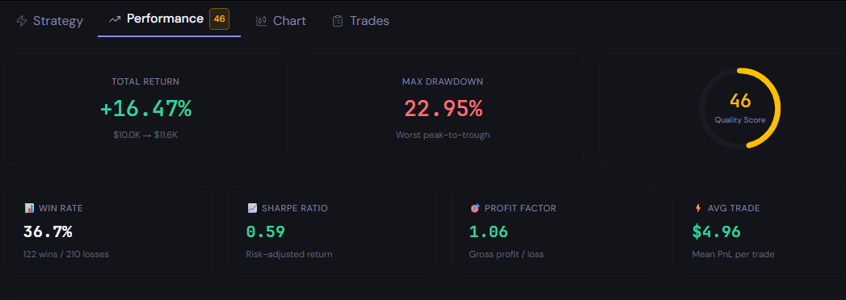Click the yellow 46 badge on Performance
846x300 pixels.
[220, 19]
